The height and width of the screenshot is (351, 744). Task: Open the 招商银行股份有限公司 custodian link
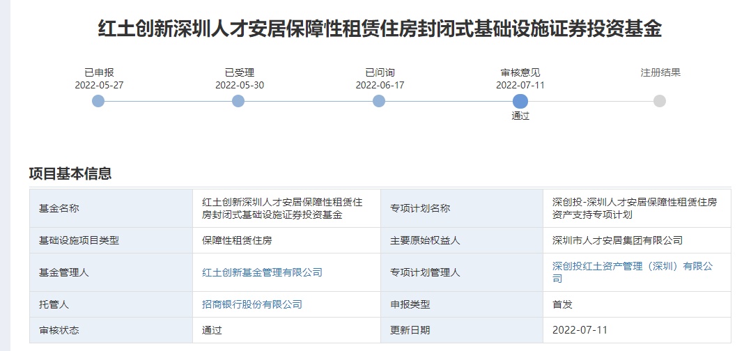[251, 304]
